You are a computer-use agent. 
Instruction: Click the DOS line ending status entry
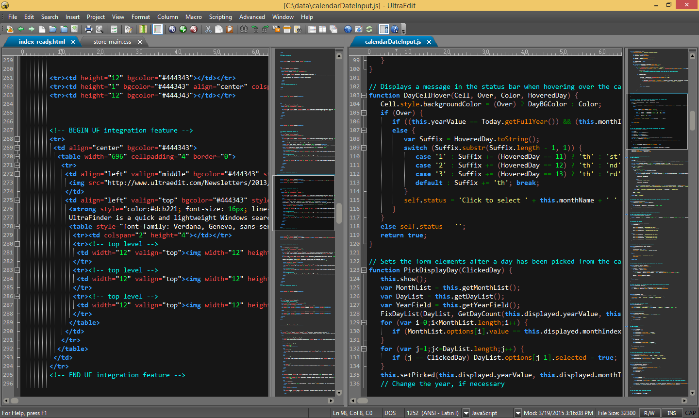[390, 413]
